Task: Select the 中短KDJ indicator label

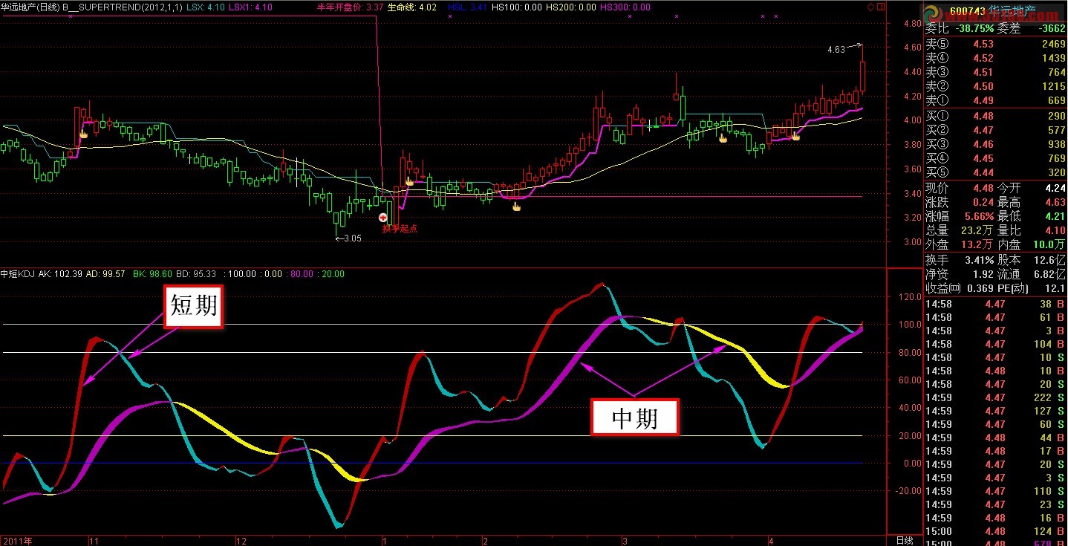Action: [18, 273]
